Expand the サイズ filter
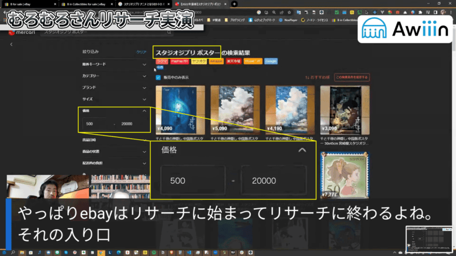This screenshot has height=256, width=456. pos(114,99)
